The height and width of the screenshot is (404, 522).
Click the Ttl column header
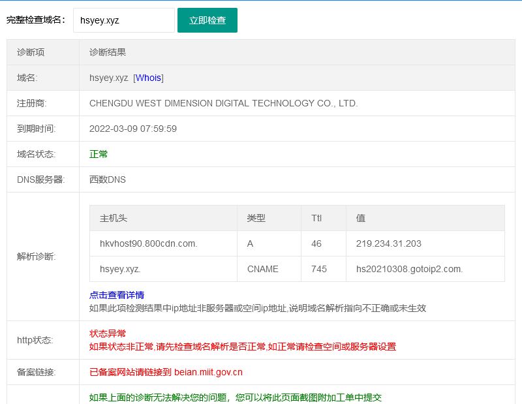[x=316, y=218]
